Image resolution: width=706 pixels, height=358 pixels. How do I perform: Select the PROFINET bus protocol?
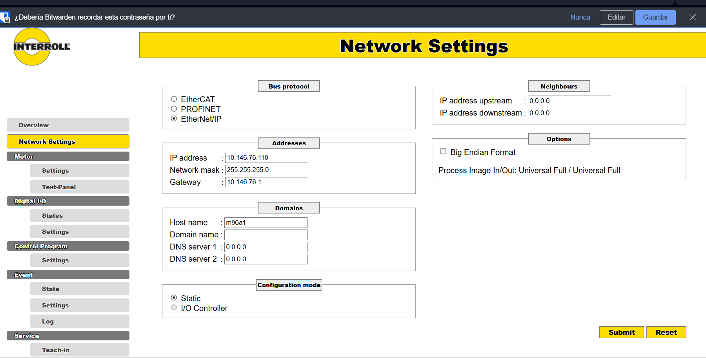(x=174, y=109)
